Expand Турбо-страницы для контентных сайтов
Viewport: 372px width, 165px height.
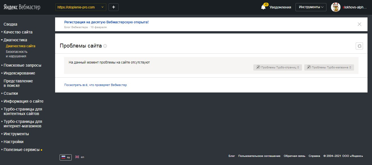[x=23, y=111]
